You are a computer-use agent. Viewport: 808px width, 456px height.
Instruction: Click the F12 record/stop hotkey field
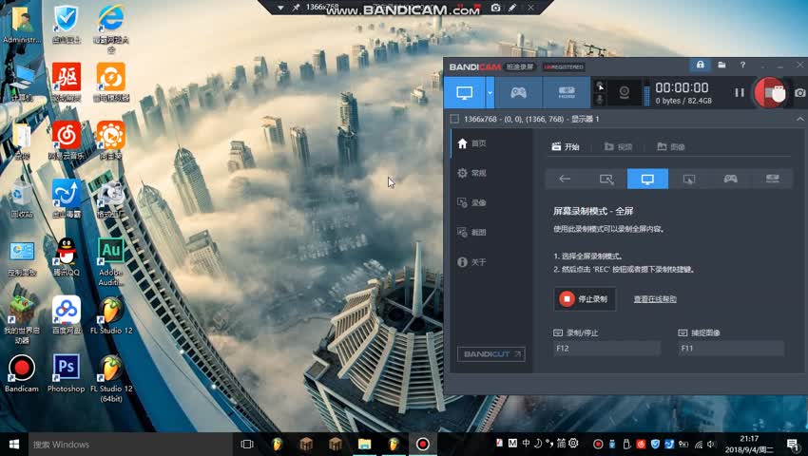pyautogui.click(x=606, y=349)
